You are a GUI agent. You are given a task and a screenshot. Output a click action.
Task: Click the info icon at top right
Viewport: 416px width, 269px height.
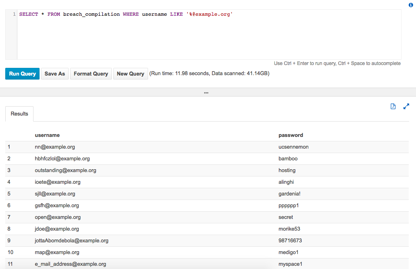click(x=411, y=5)
